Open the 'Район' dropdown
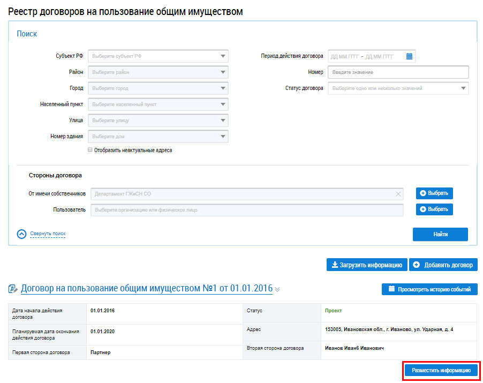The width and height of the screenshot is (483, 383). (158, 72)
